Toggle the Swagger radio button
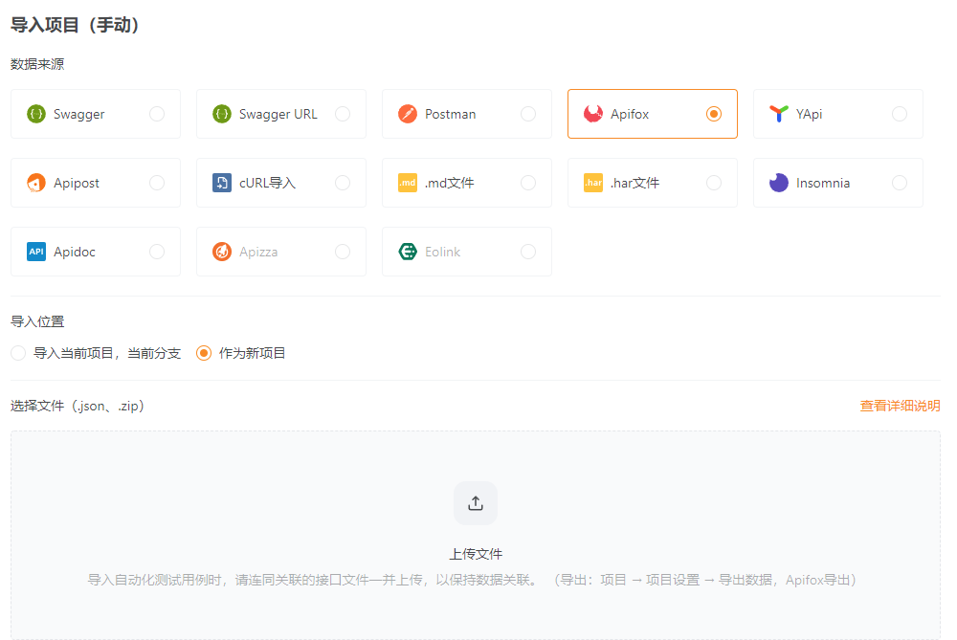957x640 pixels. coord(156,113)
